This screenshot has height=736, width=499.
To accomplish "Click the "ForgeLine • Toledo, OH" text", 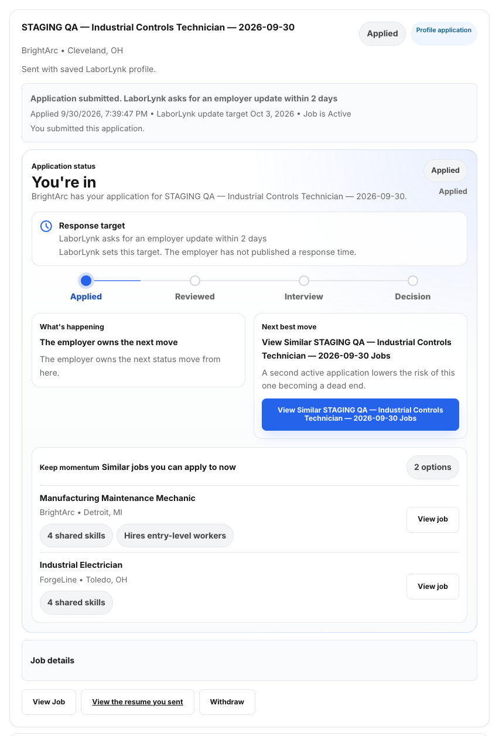I will point(84,580).
